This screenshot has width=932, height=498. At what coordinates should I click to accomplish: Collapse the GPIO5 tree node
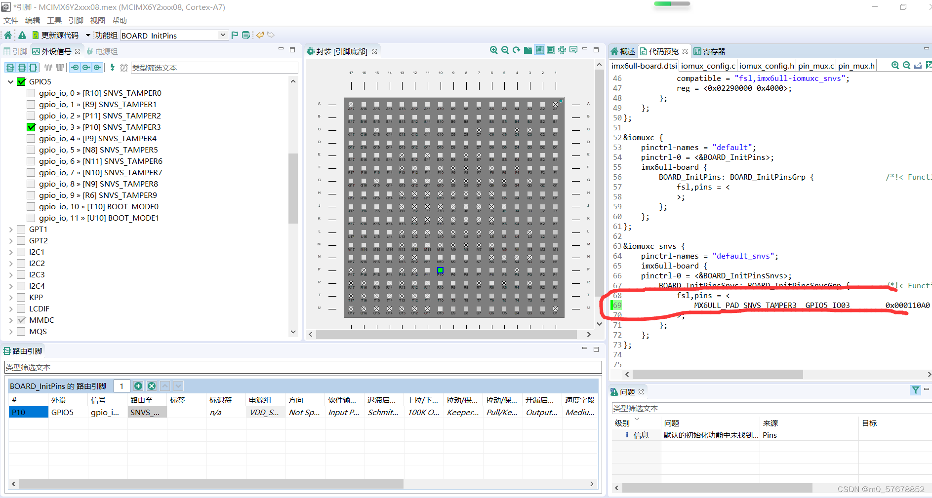10,81
